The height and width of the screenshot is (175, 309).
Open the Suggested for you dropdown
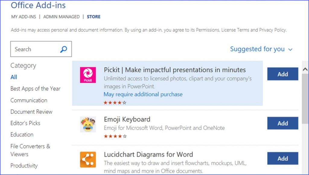click(x=261, y=49)
